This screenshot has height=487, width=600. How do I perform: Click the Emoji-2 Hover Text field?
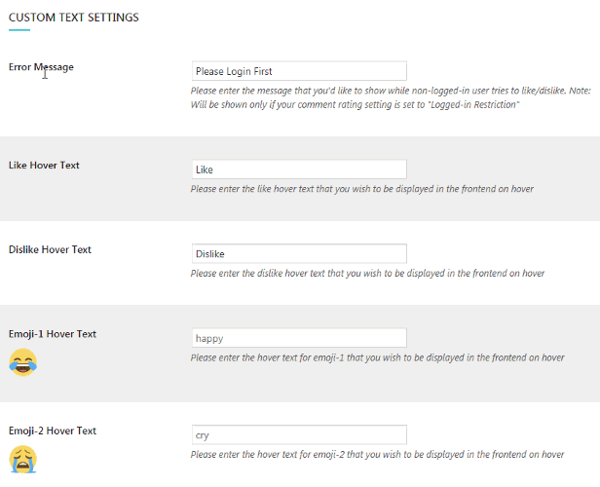click(x=299, y=434)
